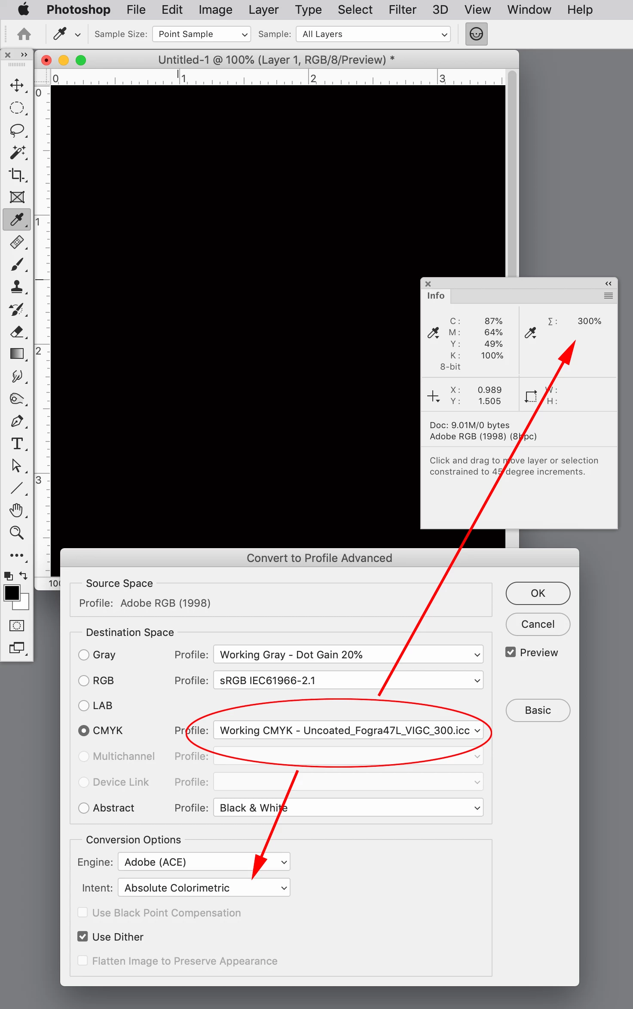Open the Filter menu

click(x=402, y=9)
